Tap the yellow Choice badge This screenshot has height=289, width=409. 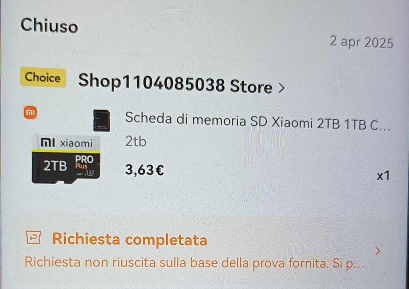tap(43, 77)
